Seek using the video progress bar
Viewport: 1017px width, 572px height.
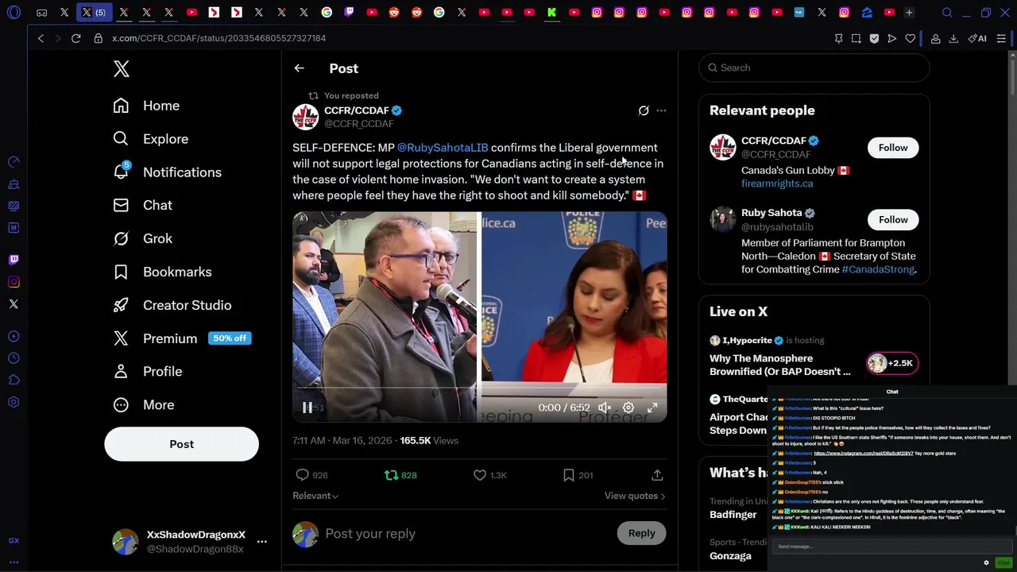pos(480,388)
